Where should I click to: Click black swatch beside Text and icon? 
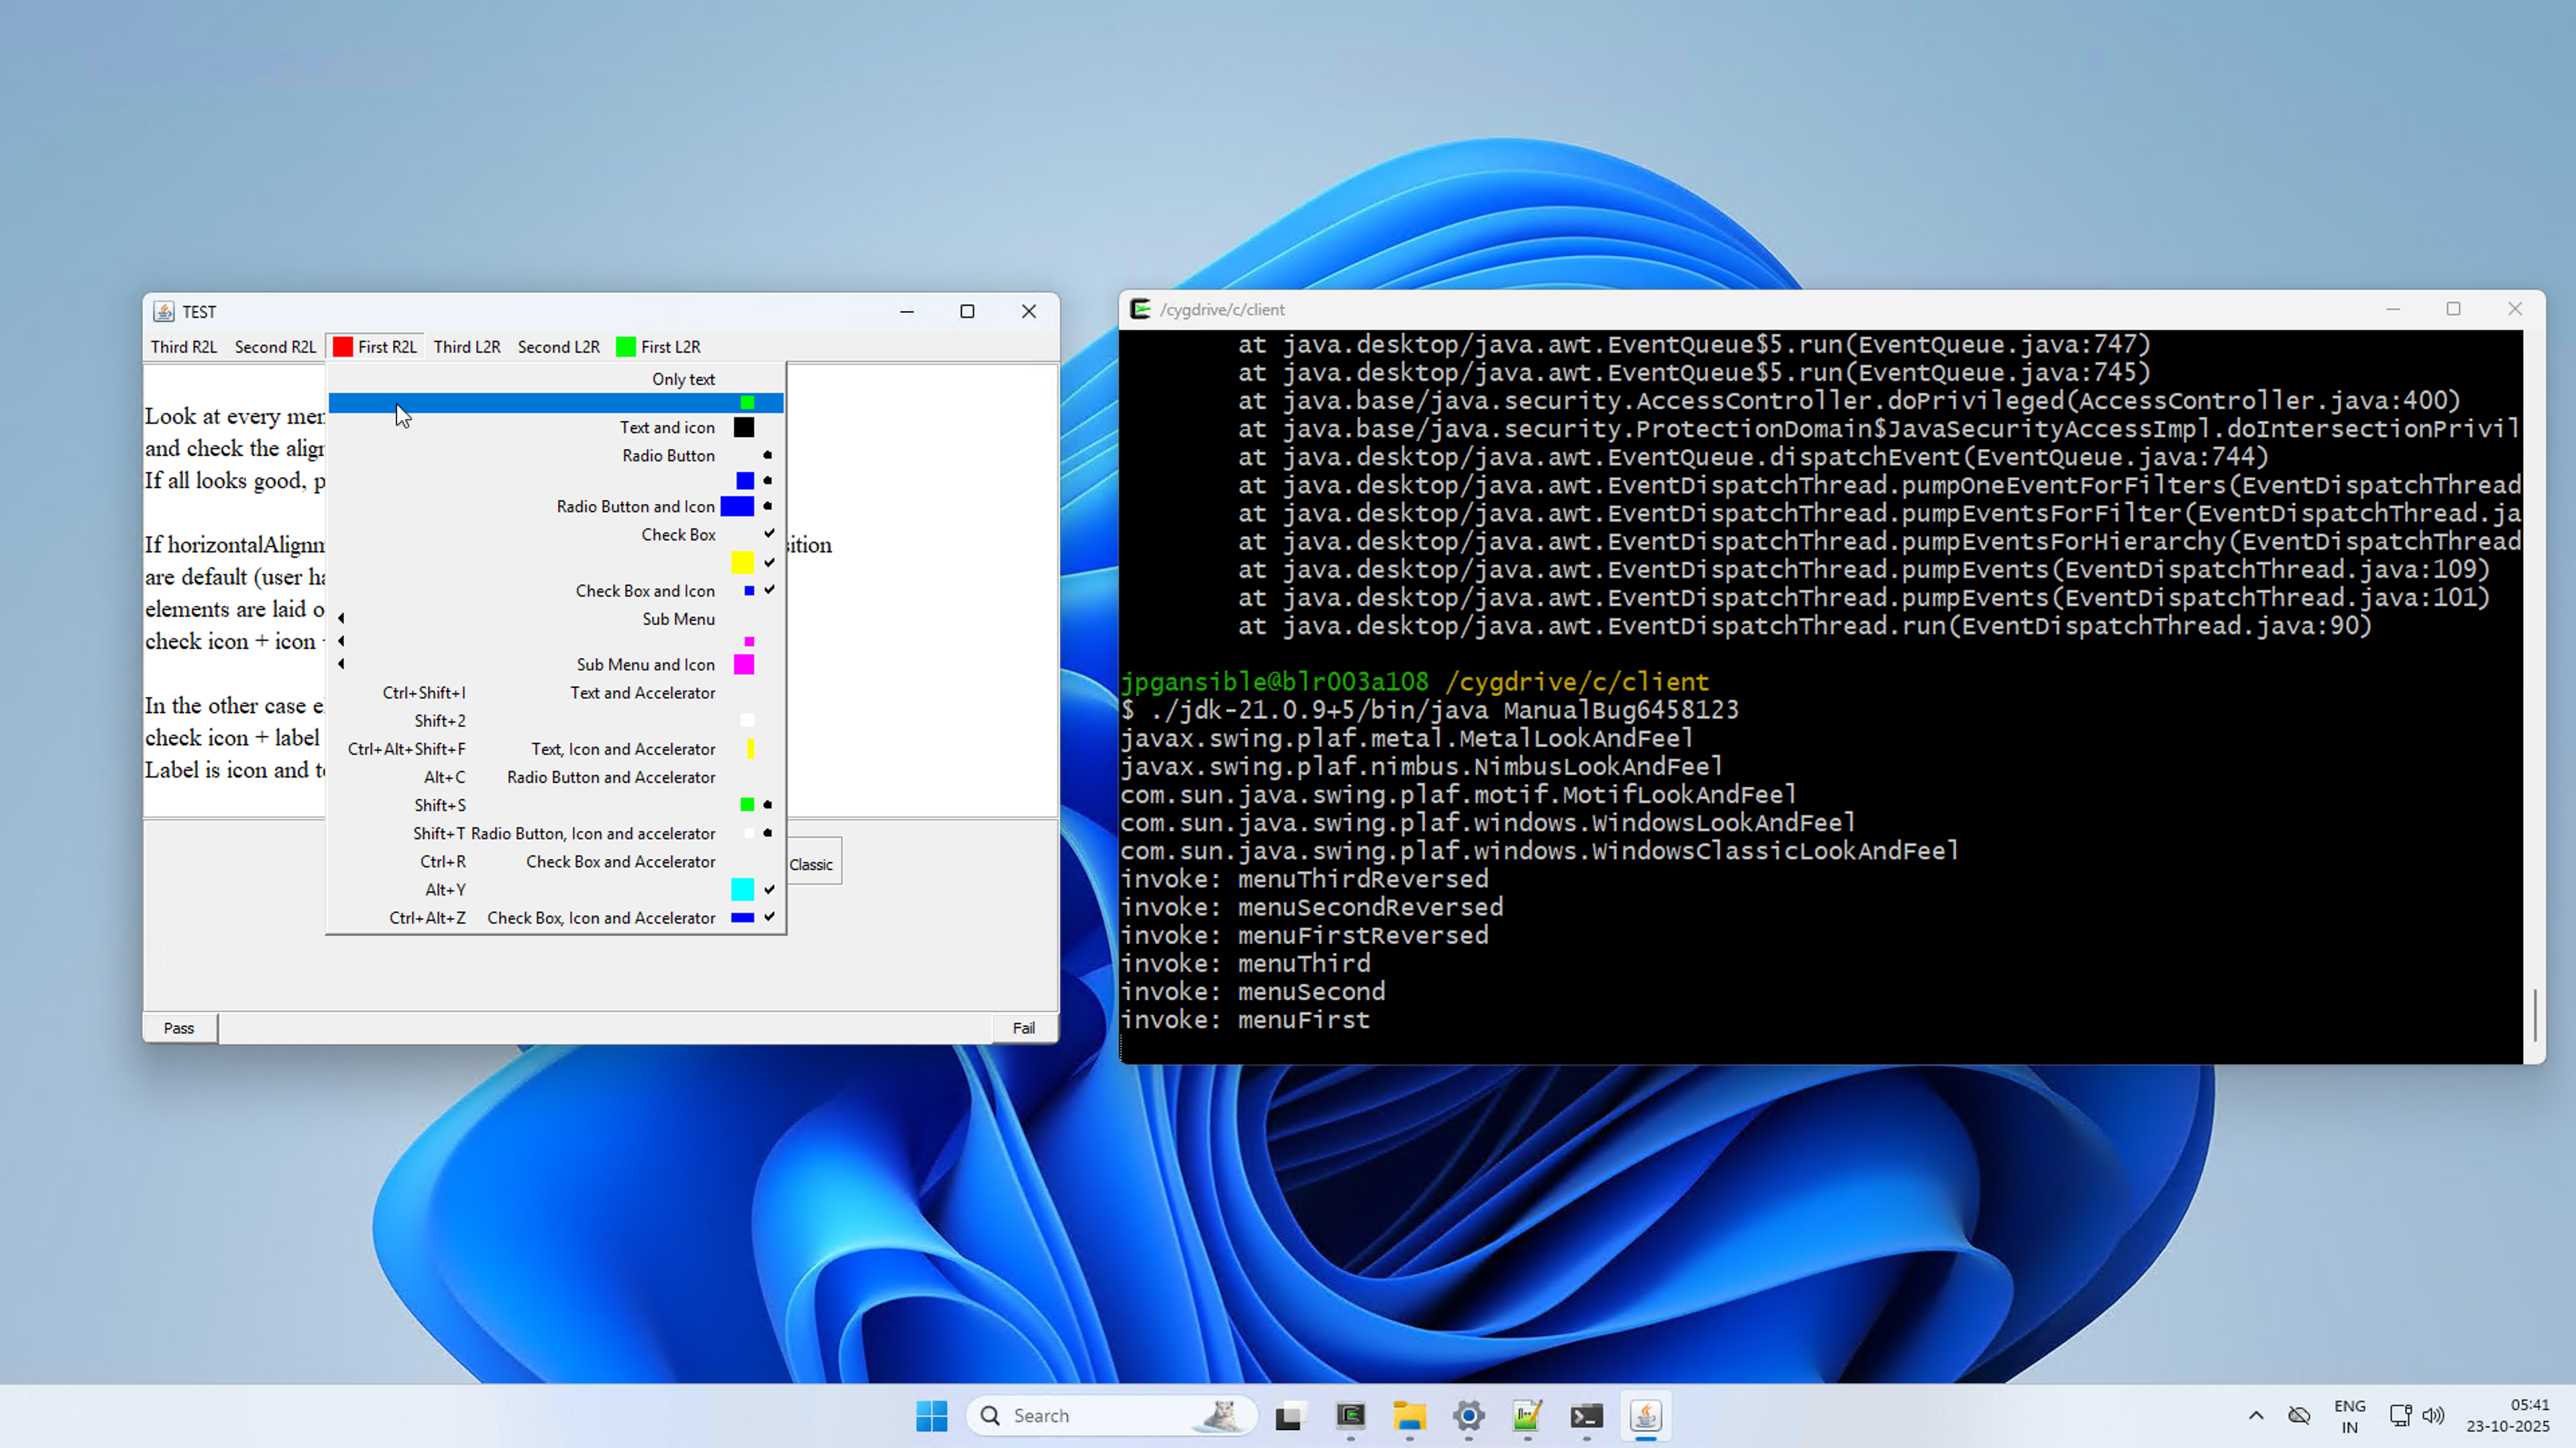pos(744,428)
